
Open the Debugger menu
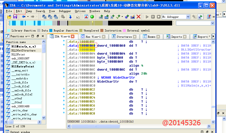point(65,11)
